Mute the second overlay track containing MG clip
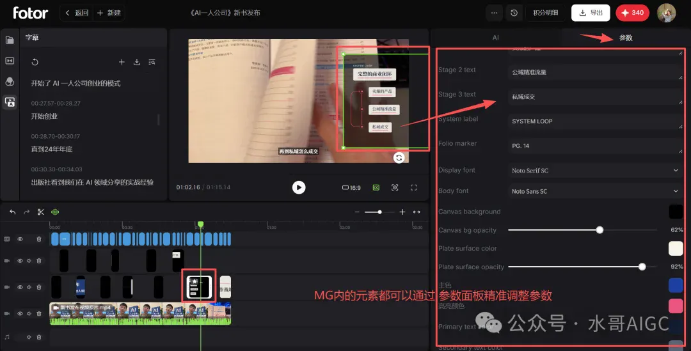Image resolution: width=691 pixels, height=351 pixels. [x=29, y=287]
